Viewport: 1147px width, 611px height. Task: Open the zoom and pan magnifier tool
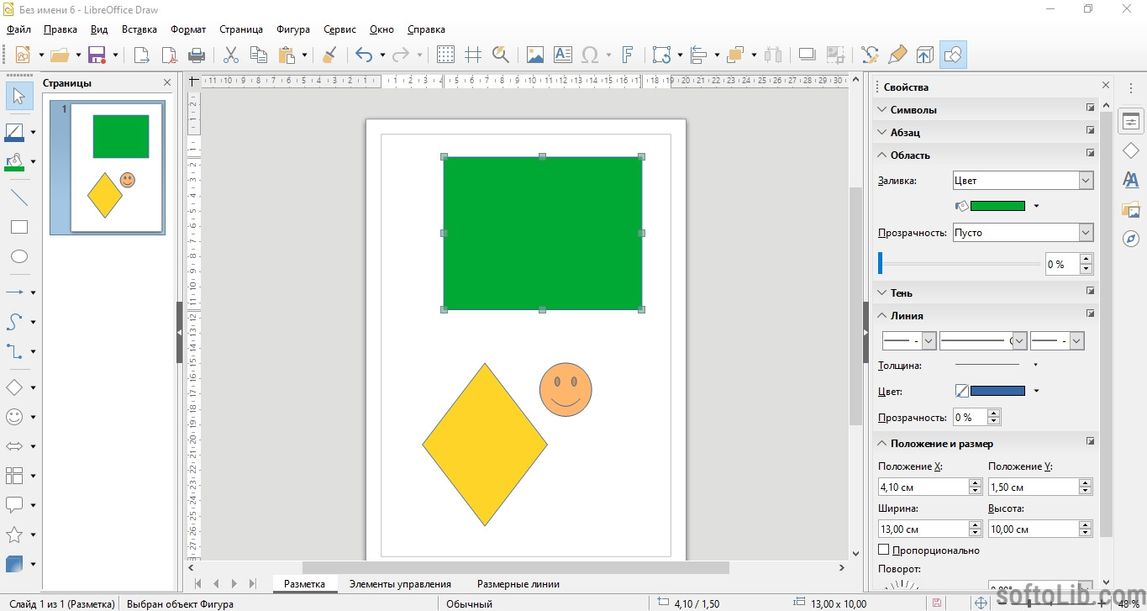501,55
